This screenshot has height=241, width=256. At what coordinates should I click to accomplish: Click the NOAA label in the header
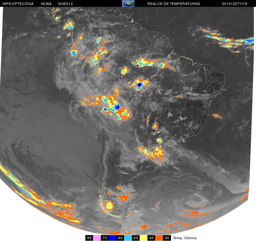click(x=46, y=4)
